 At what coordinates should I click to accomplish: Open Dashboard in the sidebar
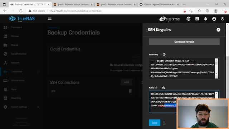[x=16, y=27]
